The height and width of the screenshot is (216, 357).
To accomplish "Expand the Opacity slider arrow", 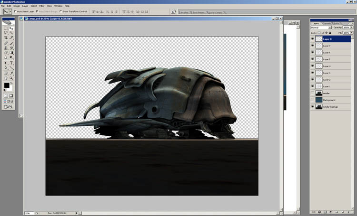I will click(352, 28).
